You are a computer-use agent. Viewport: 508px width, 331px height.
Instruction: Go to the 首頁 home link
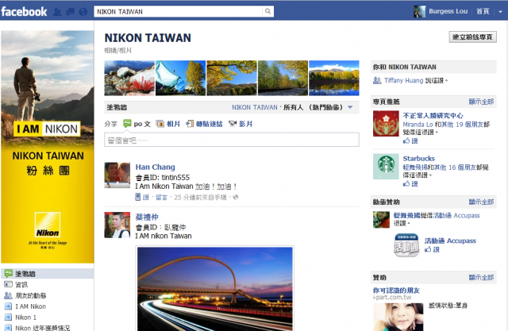coord(483,11)
